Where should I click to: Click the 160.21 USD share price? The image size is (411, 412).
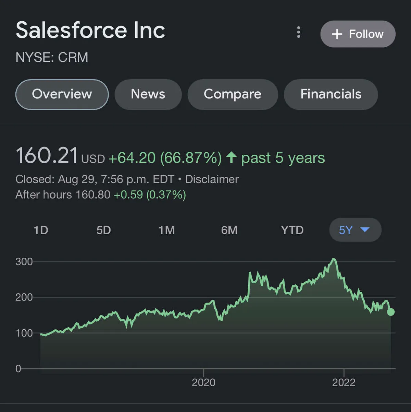coord(47,156)
